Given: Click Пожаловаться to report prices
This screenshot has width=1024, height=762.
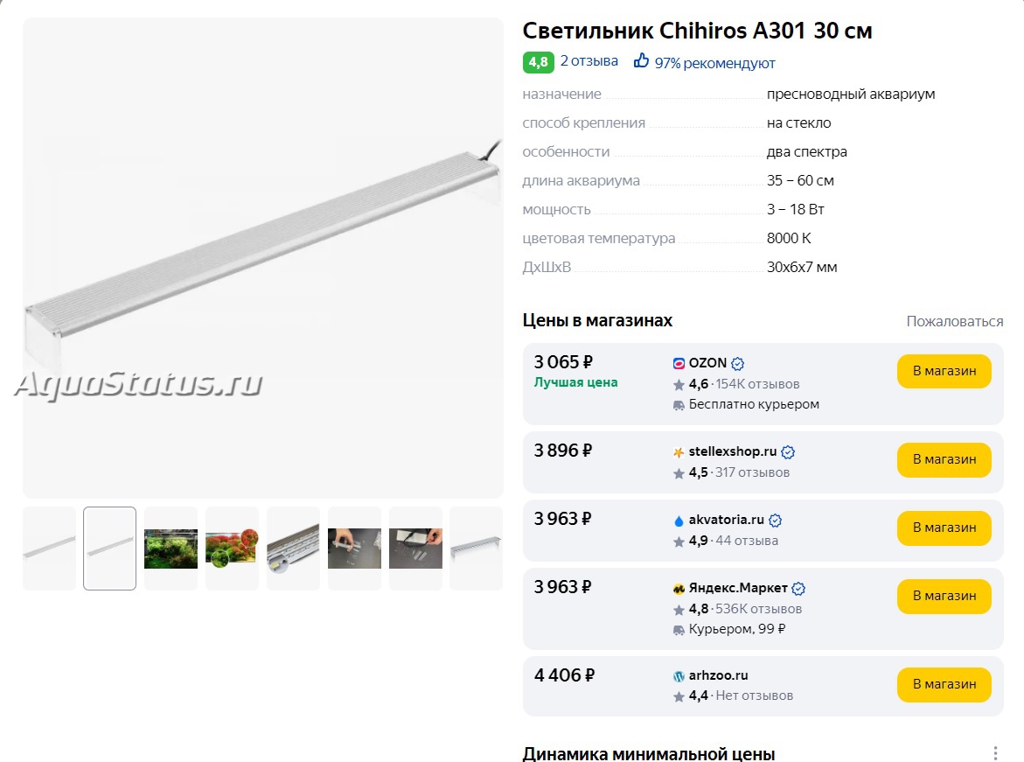Looking at the screenshot, I should coord(955,322).
